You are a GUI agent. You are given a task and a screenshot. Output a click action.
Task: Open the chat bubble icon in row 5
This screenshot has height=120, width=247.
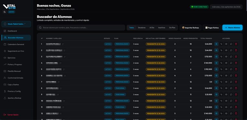pos(231,69)
